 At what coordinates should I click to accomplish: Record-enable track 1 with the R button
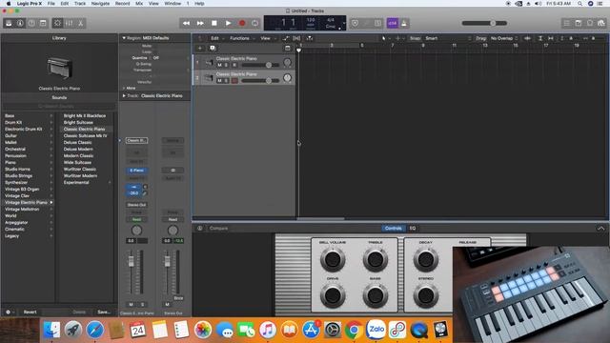pyautogui.click(x=234, y=65)
